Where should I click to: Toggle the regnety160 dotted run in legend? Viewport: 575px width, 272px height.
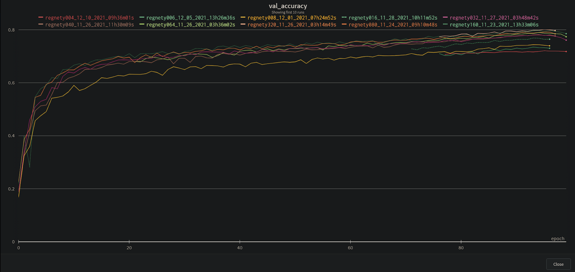point(494,25)
